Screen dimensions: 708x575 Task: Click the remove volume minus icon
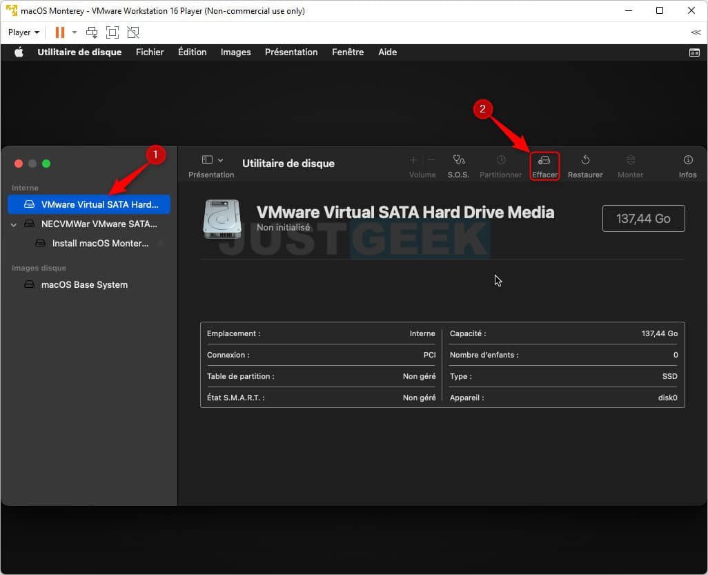pyautogui.click(x=431, y=160)
